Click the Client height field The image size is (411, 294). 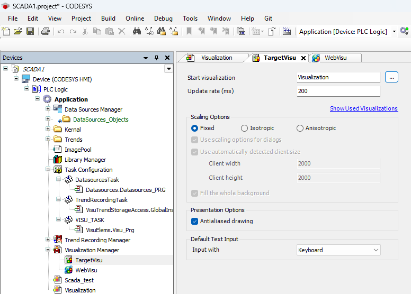point(338,178)
